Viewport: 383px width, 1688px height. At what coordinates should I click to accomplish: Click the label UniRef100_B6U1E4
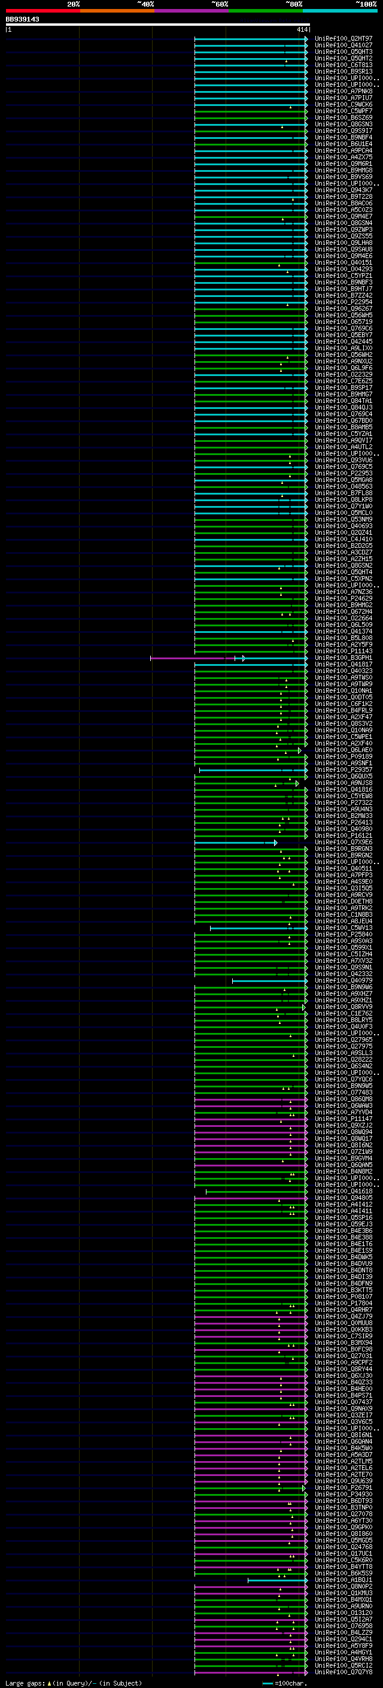[343, 144]
